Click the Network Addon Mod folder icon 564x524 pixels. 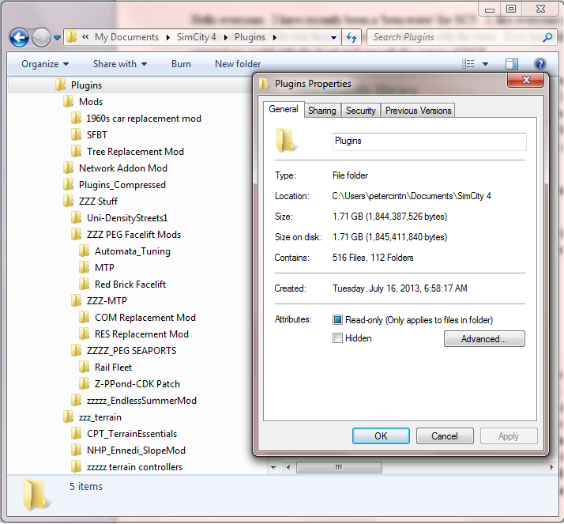(x=69, y=168)
